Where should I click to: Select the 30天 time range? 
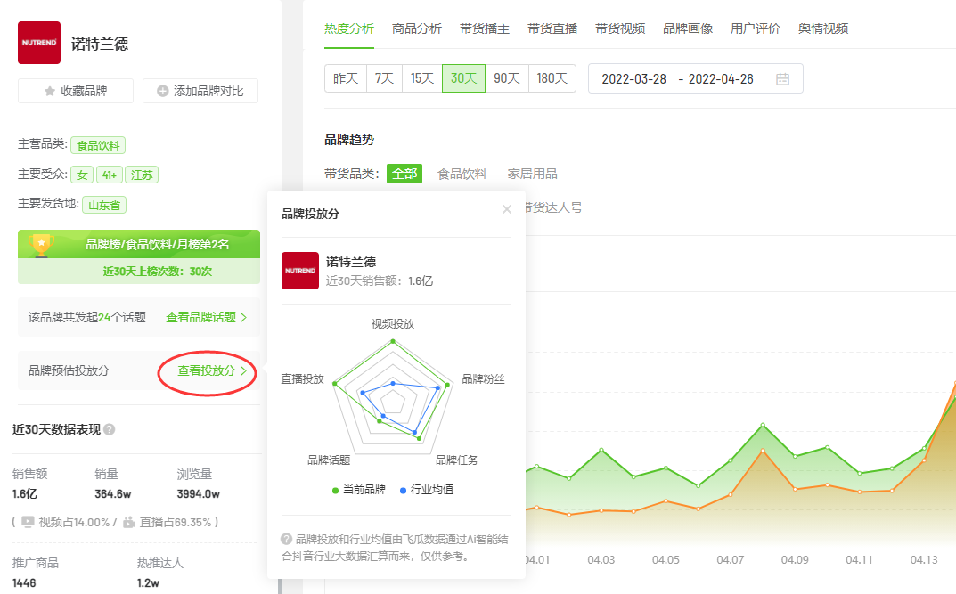(x=463, y=78)
